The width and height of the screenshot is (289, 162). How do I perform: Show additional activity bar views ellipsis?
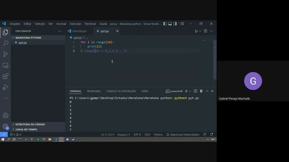[5, 98]
